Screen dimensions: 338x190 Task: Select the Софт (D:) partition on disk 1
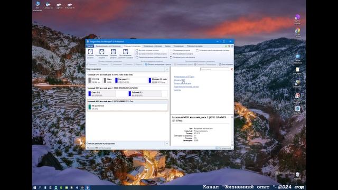(101, 94)
